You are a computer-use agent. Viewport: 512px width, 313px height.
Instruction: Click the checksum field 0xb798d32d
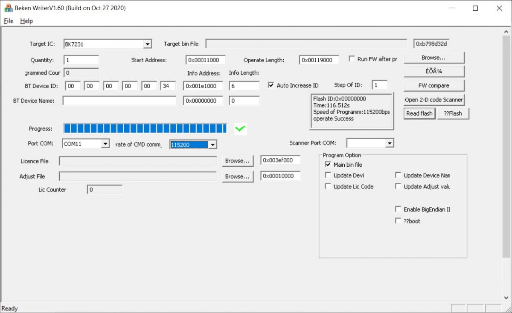click(x=432, y=44)
